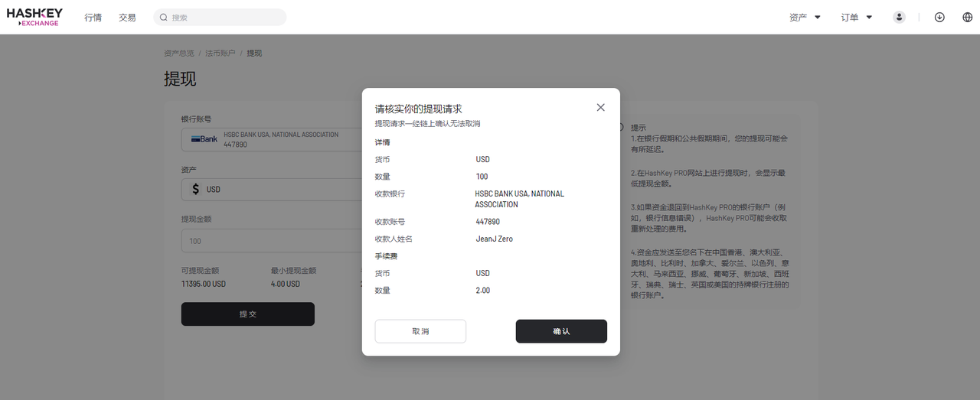Click the HashKey Exchange logo
Screen dimensions: 980x400
(x=35, y=17)
